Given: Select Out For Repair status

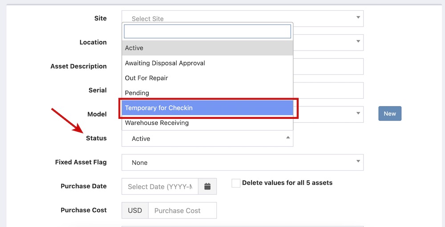Looking at the screenshot, I should [207, 78].
